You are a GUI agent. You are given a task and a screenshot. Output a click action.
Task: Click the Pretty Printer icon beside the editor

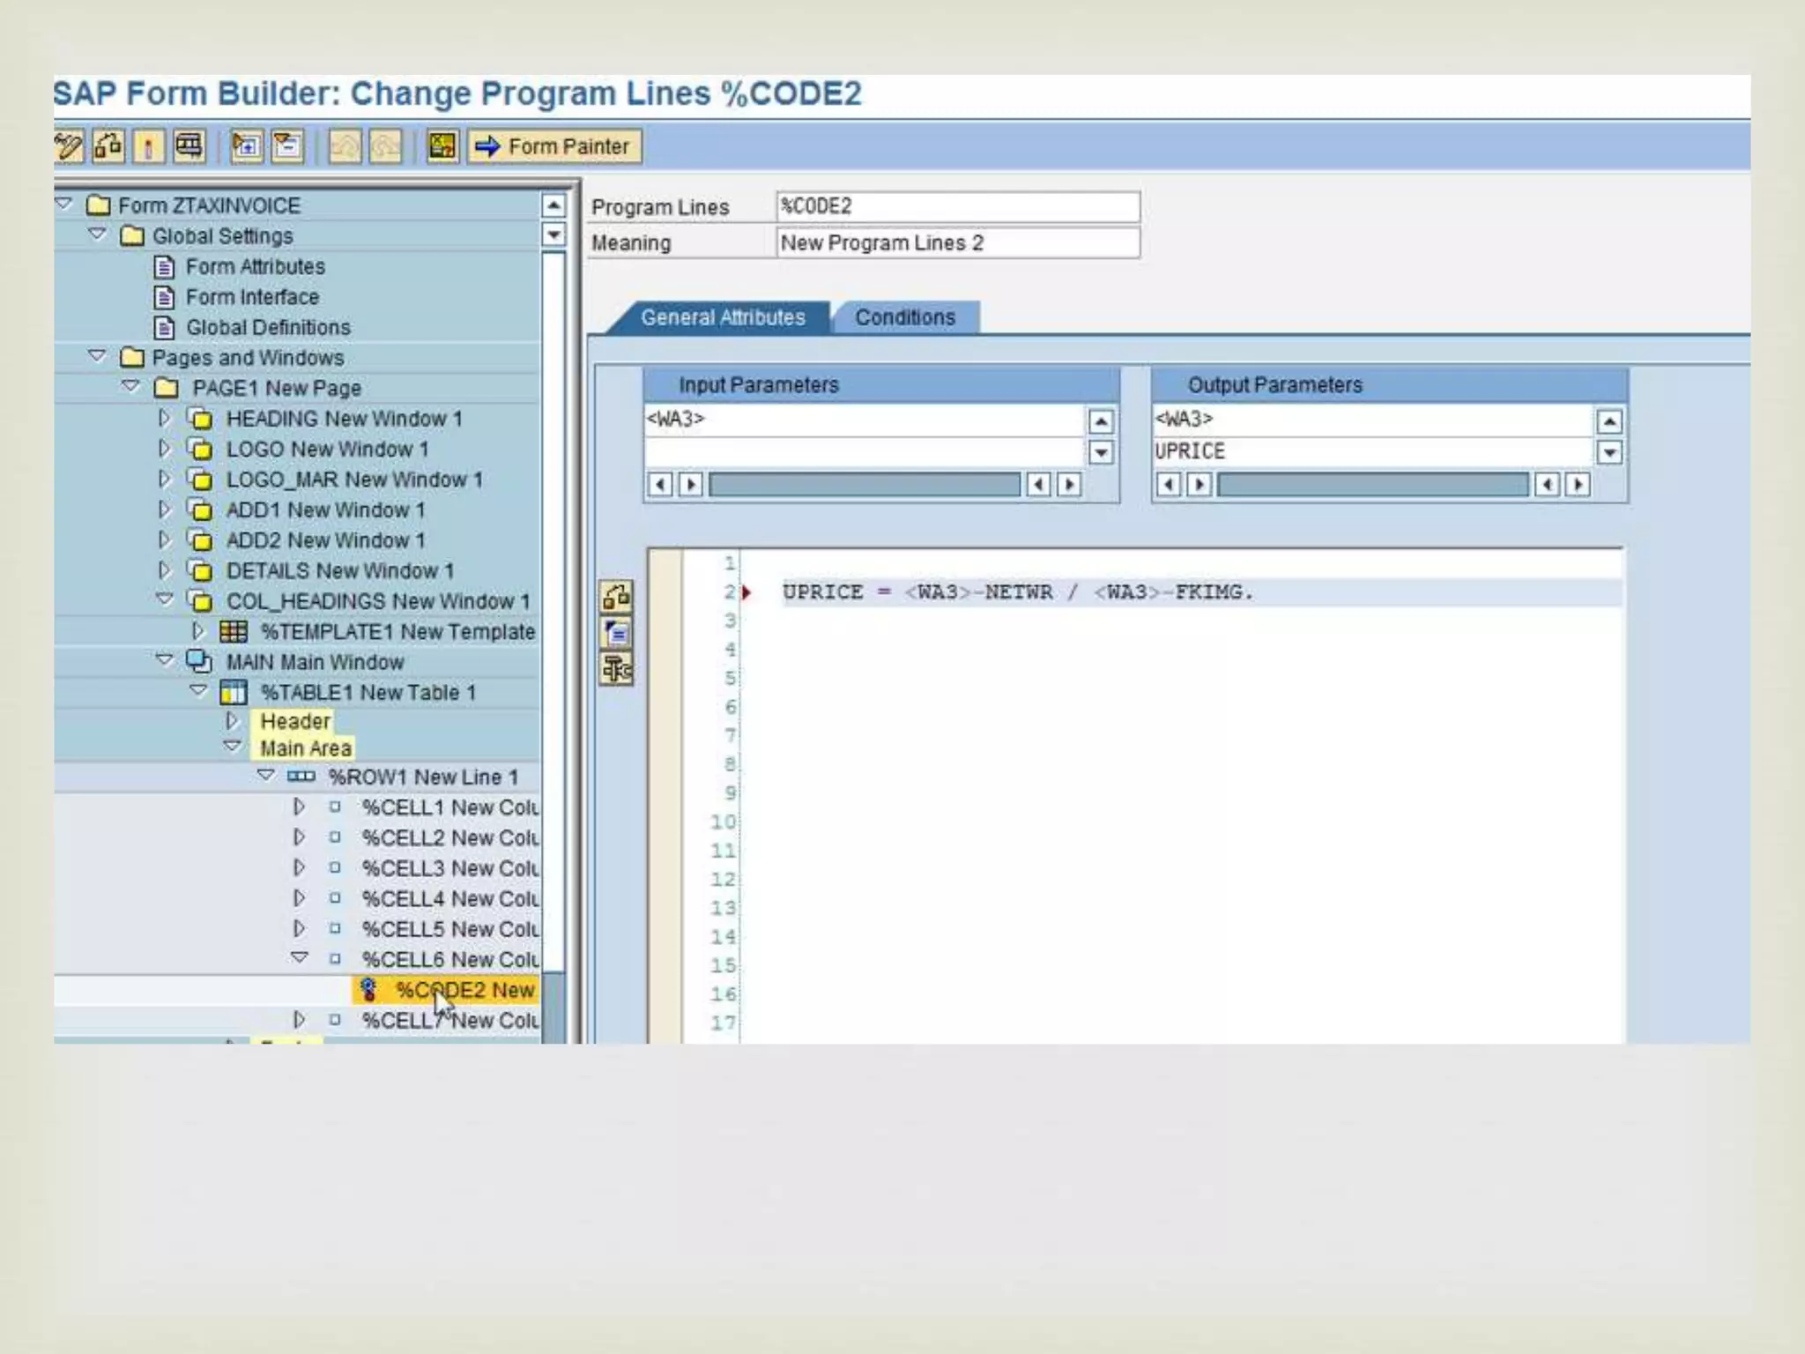point(616,669)
